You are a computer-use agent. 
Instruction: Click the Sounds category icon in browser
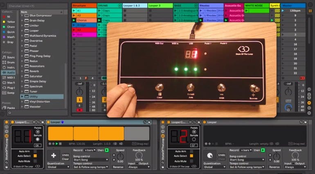[x=4, y=57]
